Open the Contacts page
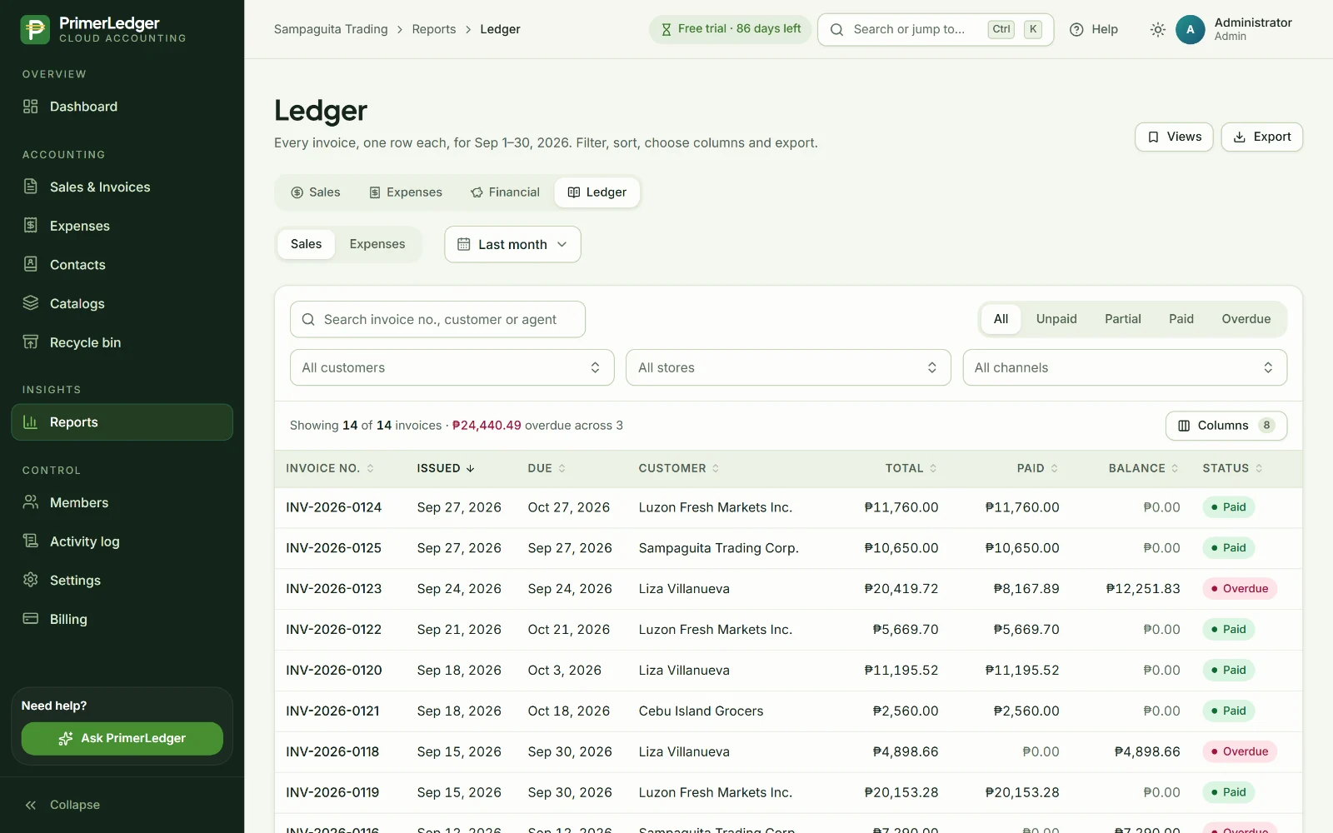 pyautogui.click(x=122, y=265)
